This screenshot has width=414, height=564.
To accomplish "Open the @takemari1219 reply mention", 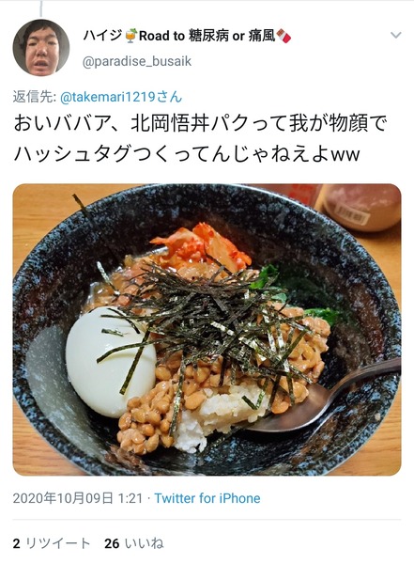I will (x=121, y=97).
